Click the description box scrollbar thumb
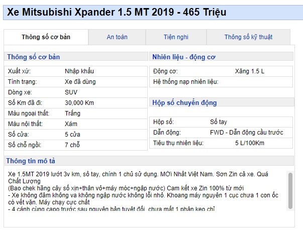Image resolution: width=303 pixels, height=230 pixels. pyautogui.click(x=290, y=191)
